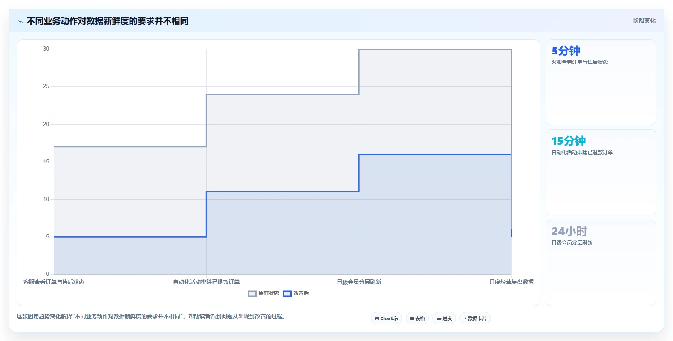Image resolution: width=673 pixels, height=341 pixels.
Task: Click the 15分钟 value on the second card
Action: point(569,141)
